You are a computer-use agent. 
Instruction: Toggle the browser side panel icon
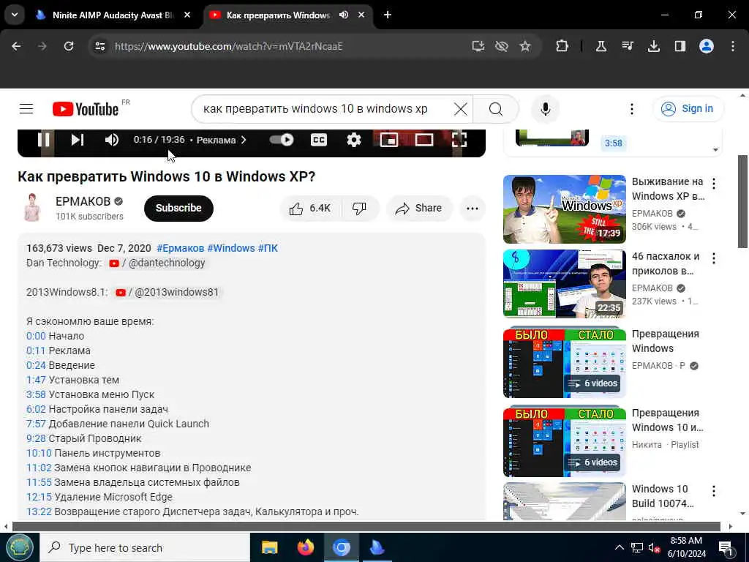coord(680,46)
